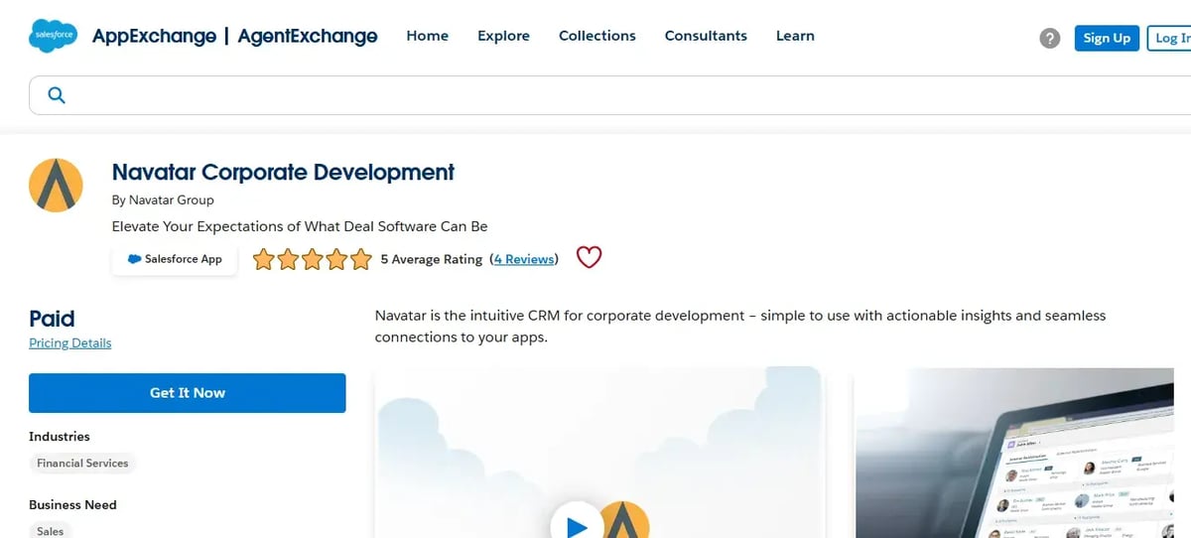The width and height of the screenshot is (1191, 538).
Task: Click the search magnifier icon
Action: pos(57,95)
